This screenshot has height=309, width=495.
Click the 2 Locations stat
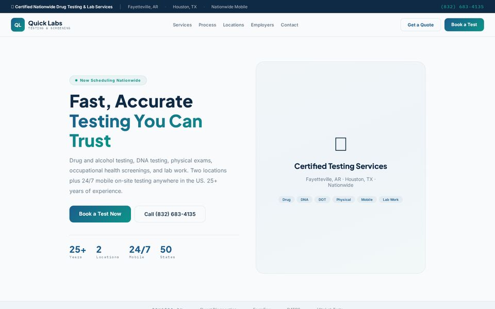pyautogui.click(x=108, y=252)
